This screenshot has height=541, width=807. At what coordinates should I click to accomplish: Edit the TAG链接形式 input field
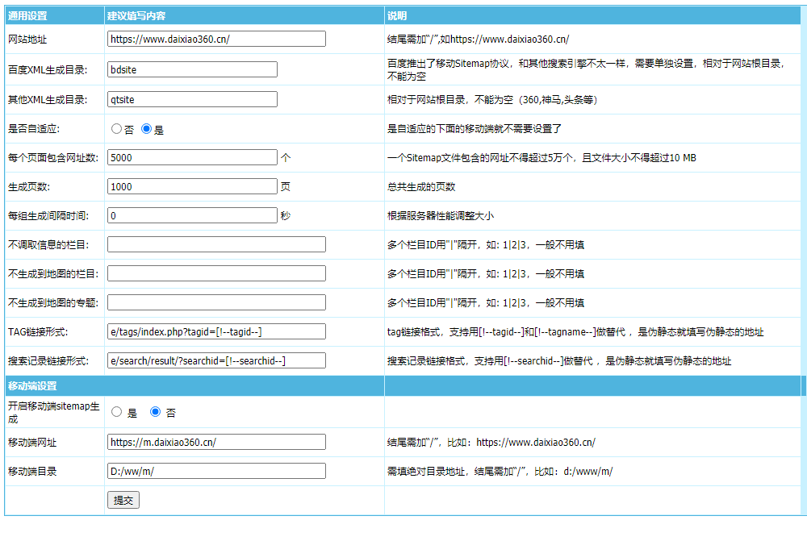(x=216, y=331)
